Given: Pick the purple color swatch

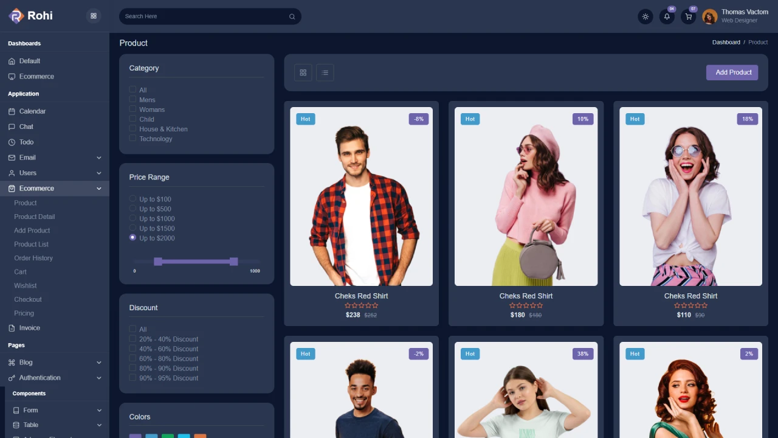Looking at the screenshot, I should [x=135, y=436].
